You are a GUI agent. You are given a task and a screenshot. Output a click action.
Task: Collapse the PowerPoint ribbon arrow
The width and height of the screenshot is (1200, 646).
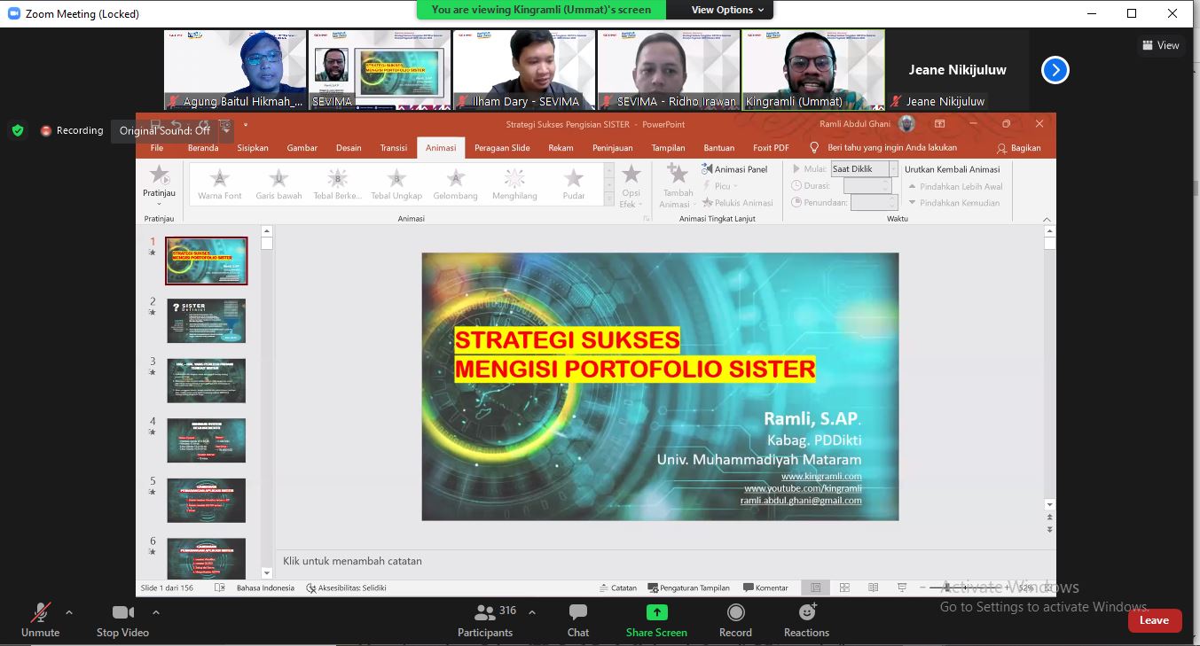(x=1047, y=218)
